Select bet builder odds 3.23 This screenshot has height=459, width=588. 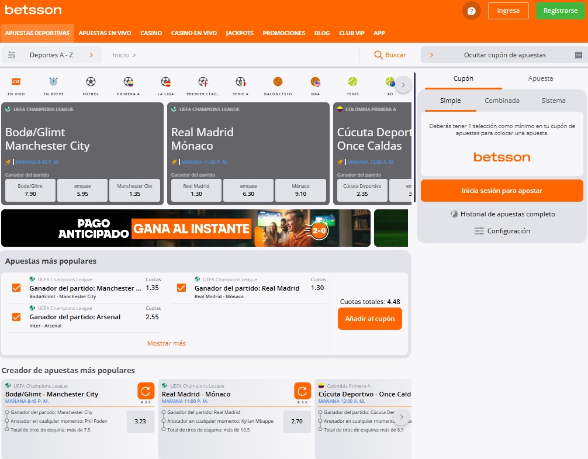click(x=140, y=421)
